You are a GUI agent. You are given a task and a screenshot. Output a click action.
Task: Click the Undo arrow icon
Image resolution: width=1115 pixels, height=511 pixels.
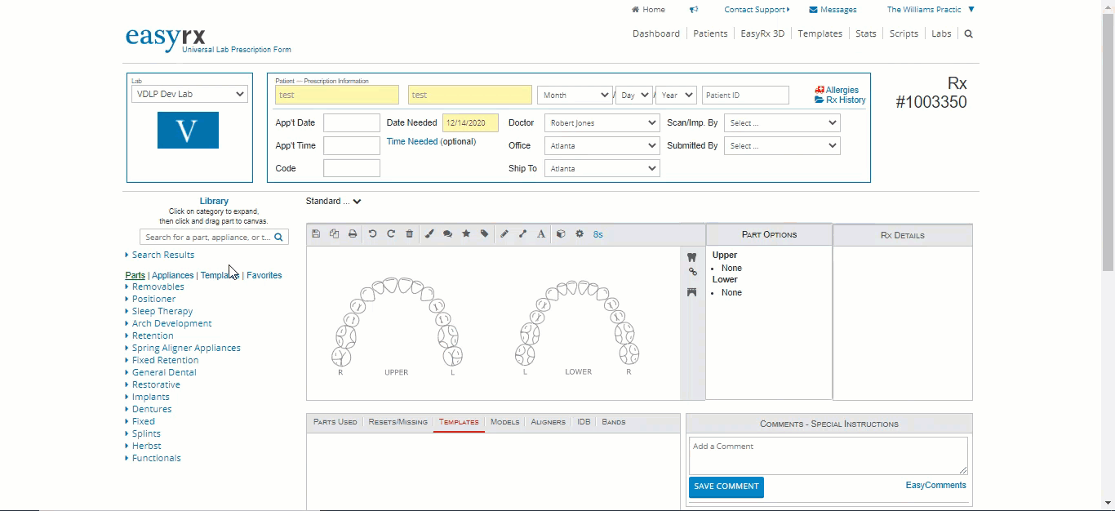372,234
